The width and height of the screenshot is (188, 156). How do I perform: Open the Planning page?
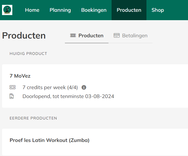pos(60,10)
